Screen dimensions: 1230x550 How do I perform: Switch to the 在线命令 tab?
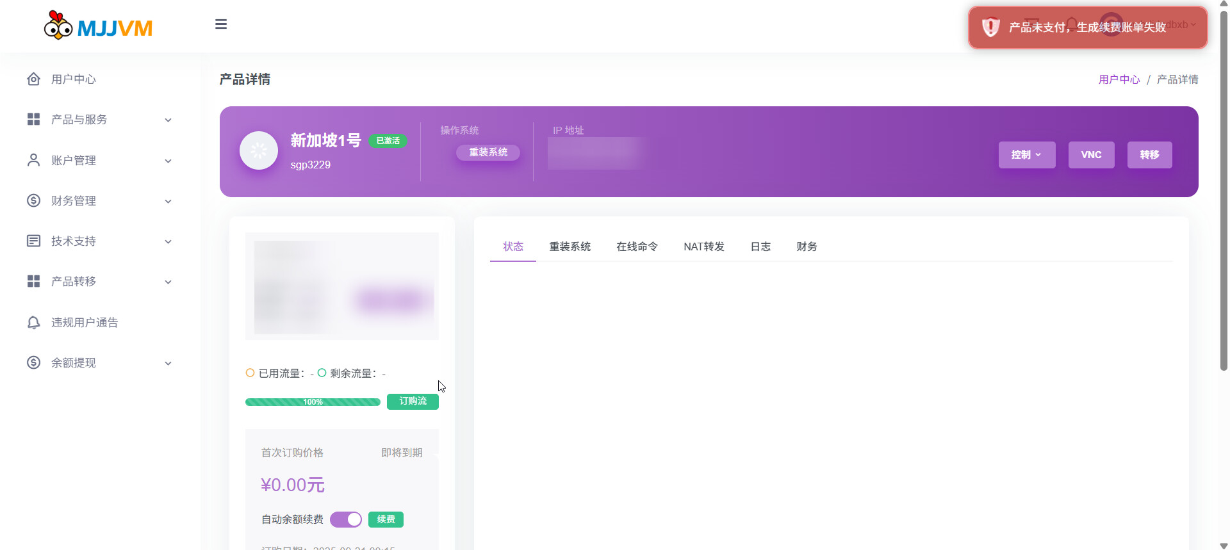tap(637, 247)
